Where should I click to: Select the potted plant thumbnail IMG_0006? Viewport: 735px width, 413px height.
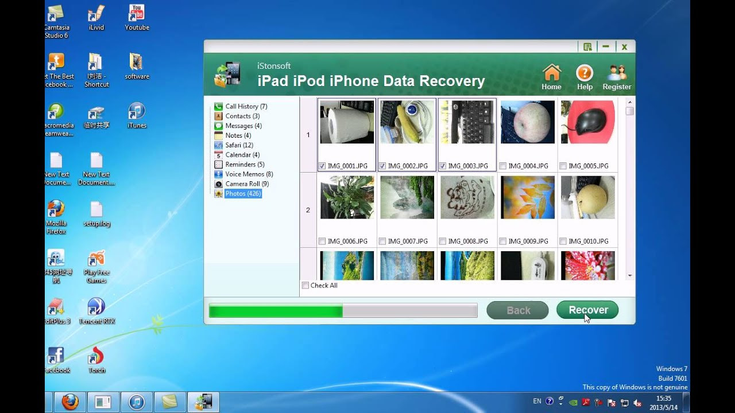347,197
